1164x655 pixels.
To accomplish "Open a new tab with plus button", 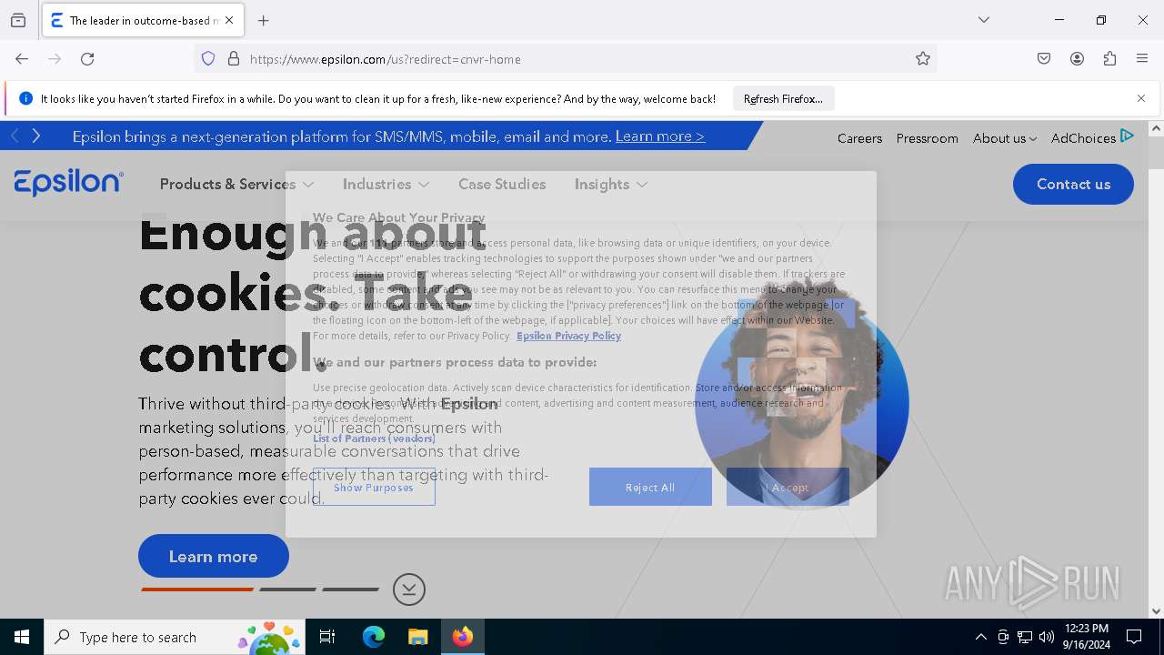I will coord(264,20).
